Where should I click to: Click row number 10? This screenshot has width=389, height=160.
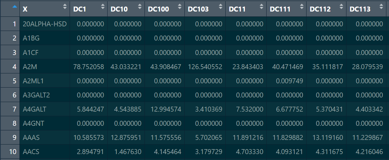coord(13,151)
